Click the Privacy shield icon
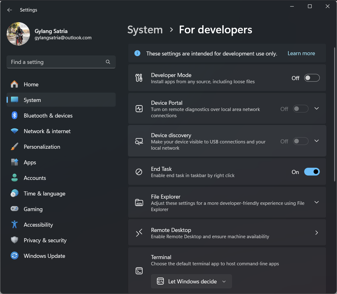The width and height of the screenshot is (337, 294). [14, 240]
